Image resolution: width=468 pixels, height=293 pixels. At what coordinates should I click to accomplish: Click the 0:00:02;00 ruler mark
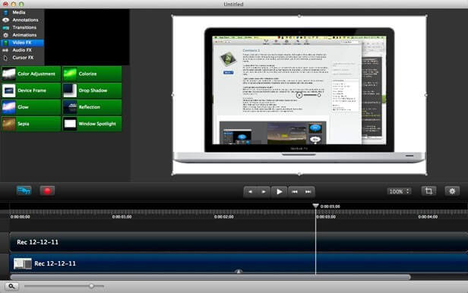tap(224, 216)
